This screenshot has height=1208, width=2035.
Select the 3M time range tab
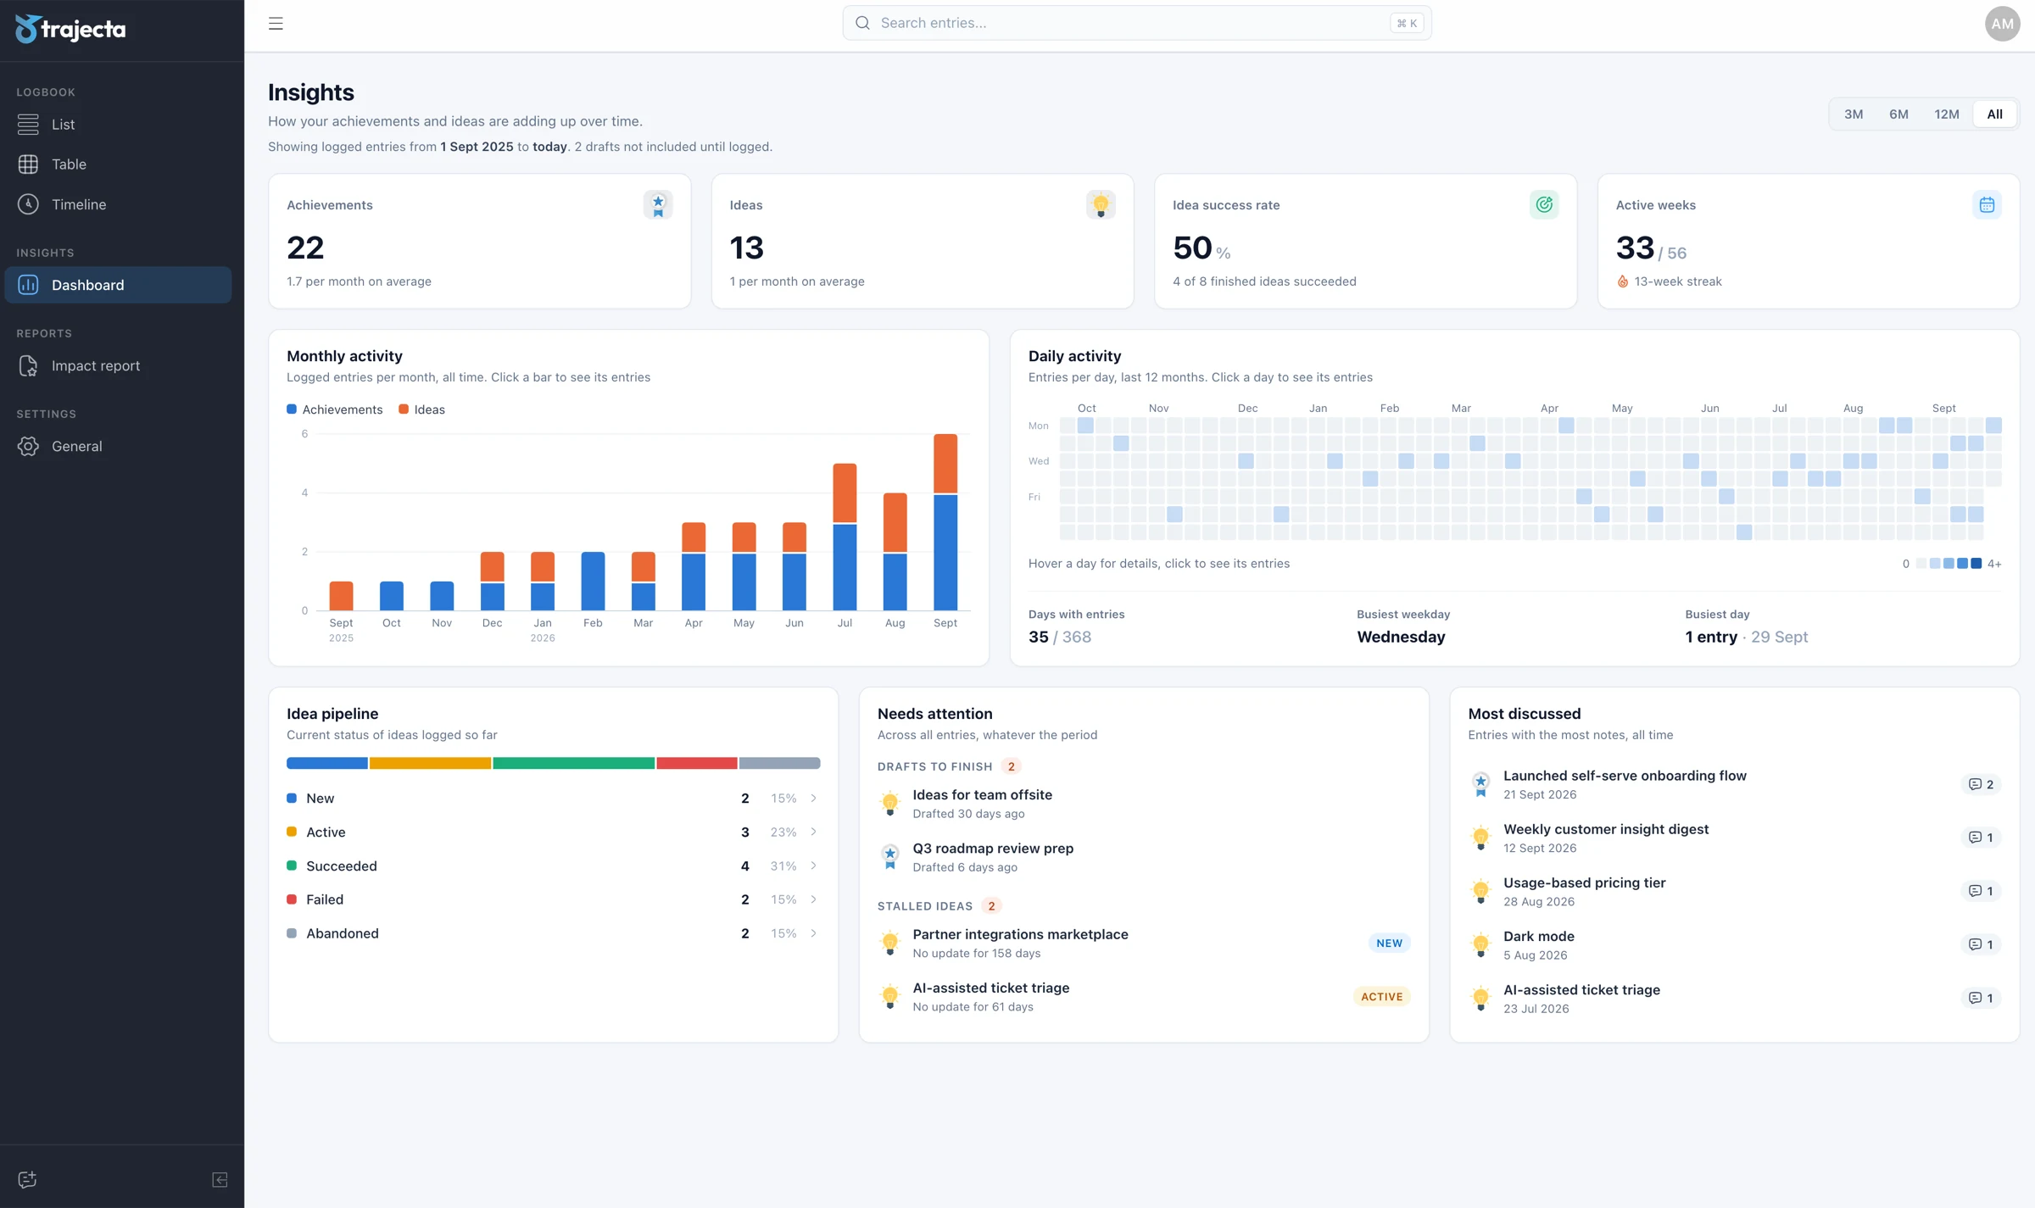click(1854, 114)
